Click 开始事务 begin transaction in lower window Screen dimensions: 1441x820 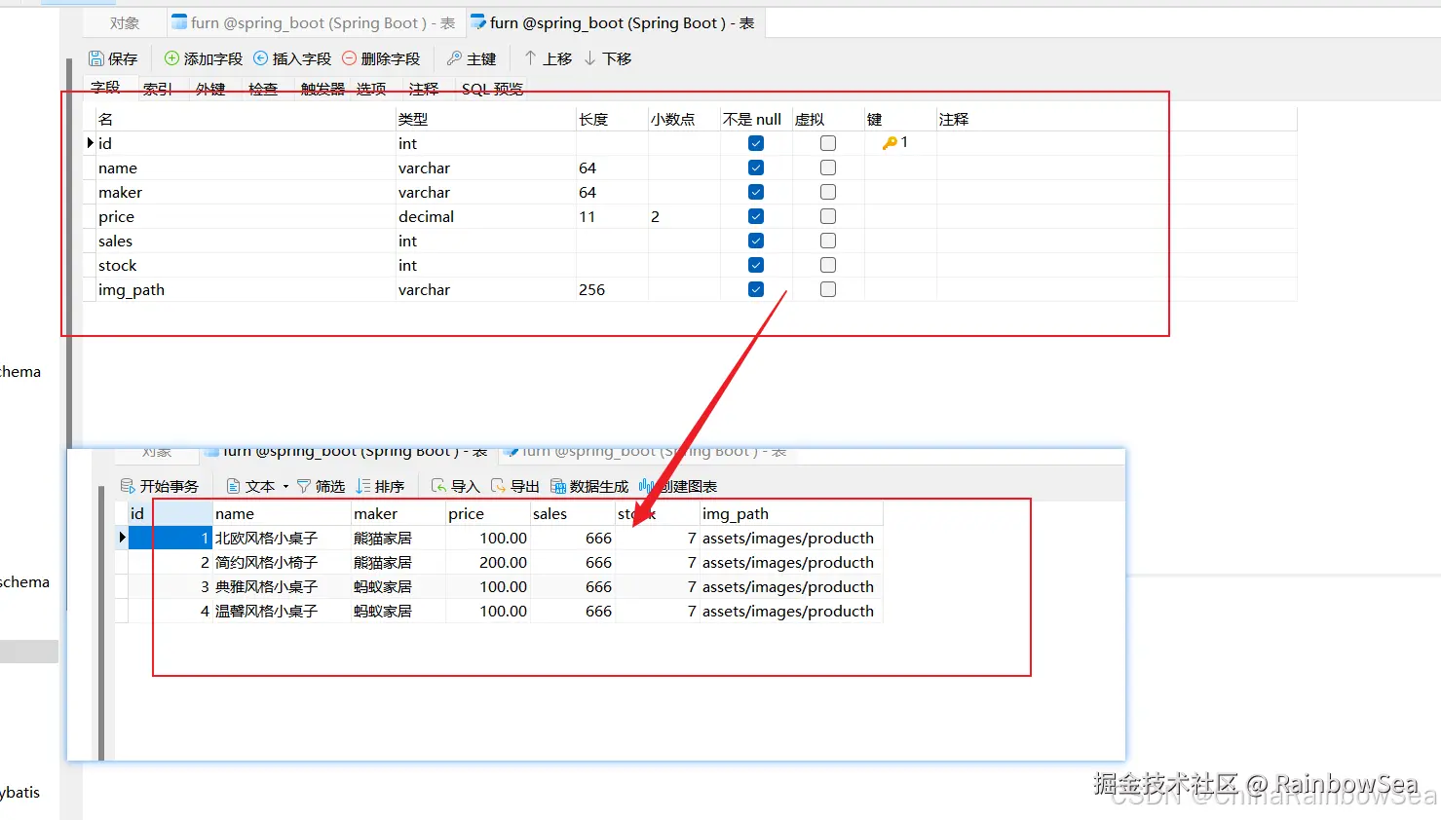159,486
